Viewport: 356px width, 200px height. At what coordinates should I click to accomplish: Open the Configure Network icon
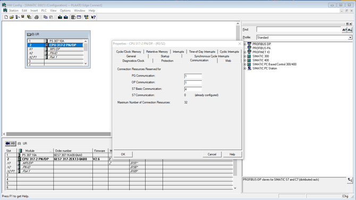tap(86, 17)
